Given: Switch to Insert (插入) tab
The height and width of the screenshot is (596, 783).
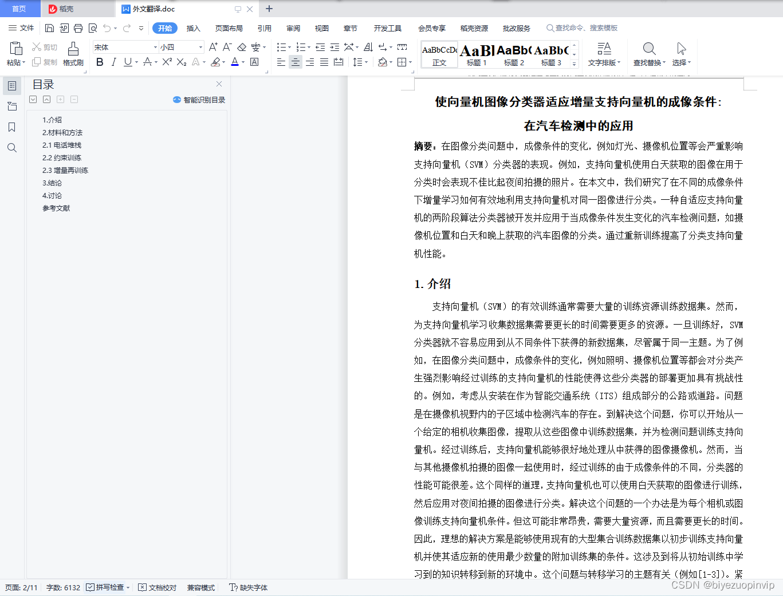Looking at the screenshot, I should [194, 28].
